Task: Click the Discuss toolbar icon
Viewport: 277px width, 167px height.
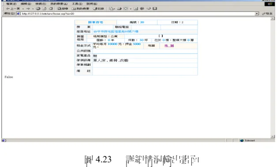Action: click(136, 8)
